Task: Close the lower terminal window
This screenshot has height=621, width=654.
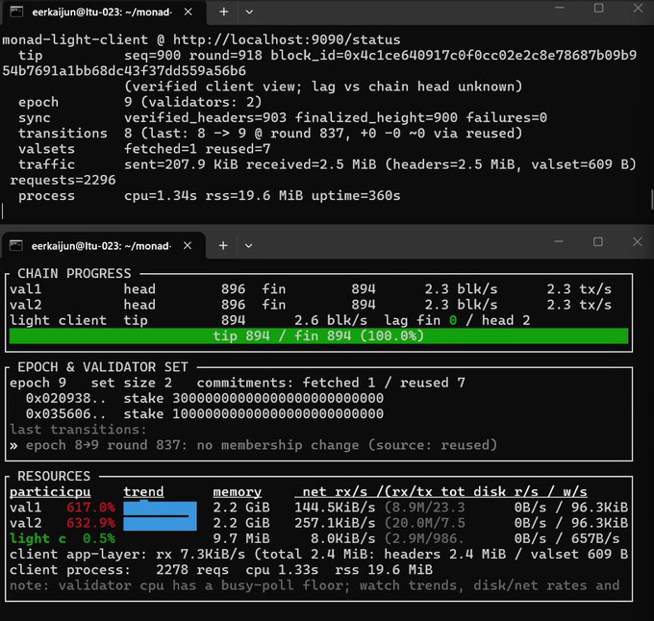Action: point(638,241)
